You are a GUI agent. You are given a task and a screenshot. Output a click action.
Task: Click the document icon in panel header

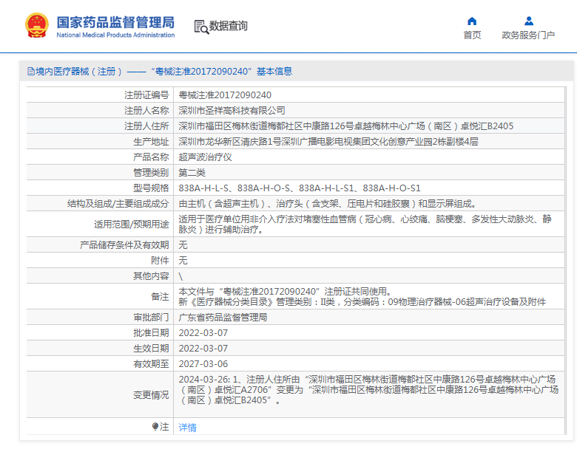(x=31, y=72)
